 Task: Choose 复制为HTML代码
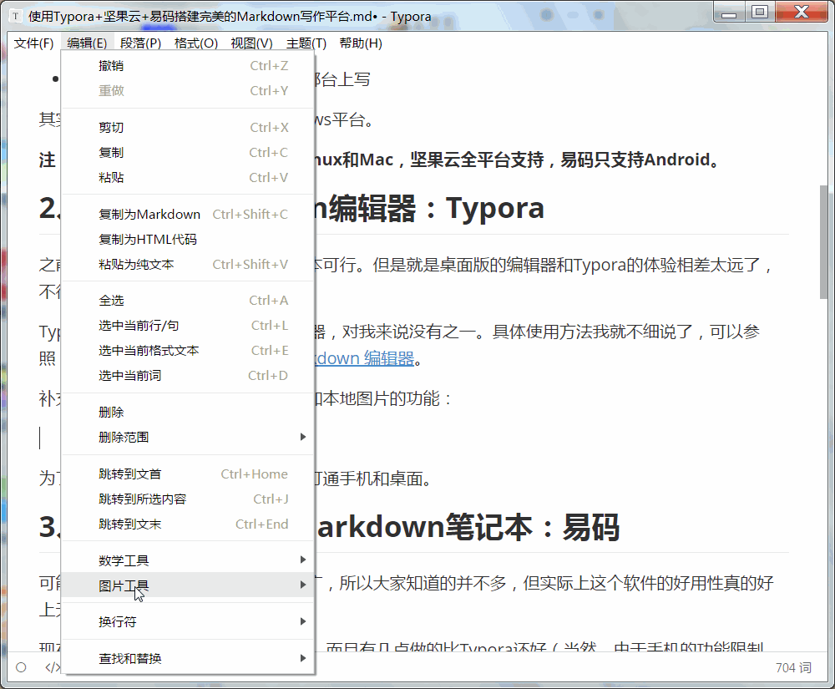click(x=188, y=239)
